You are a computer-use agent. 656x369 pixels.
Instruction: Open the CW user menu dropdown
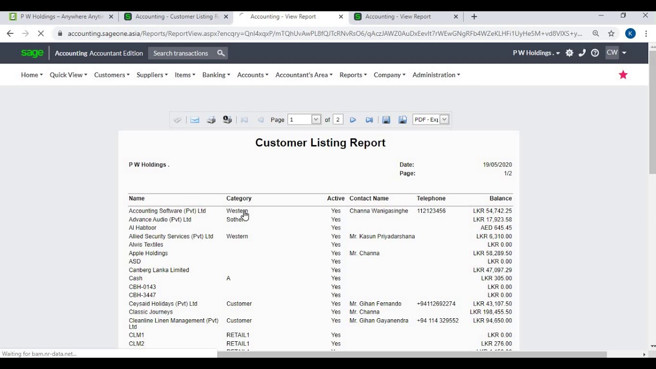616,53
